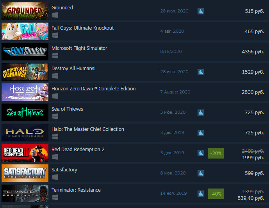The image size is (269, 208).
Task: Click Red Dead Redemption 2 thumbs-up icon
Action: [201, 153]
